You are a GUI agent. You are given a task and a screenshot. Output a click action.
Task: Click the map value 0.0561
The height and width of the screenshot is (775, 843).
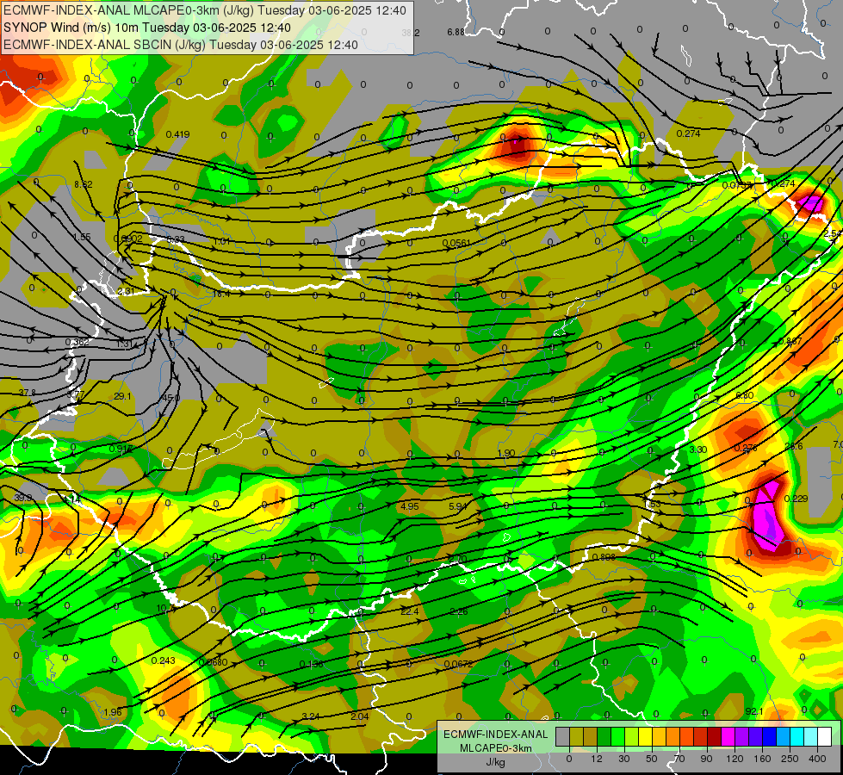pyautogui.click(x=456, y=243)
